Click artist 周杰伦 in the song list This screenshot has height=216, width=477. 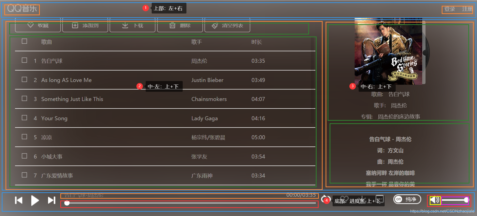(x=199, y=61)
